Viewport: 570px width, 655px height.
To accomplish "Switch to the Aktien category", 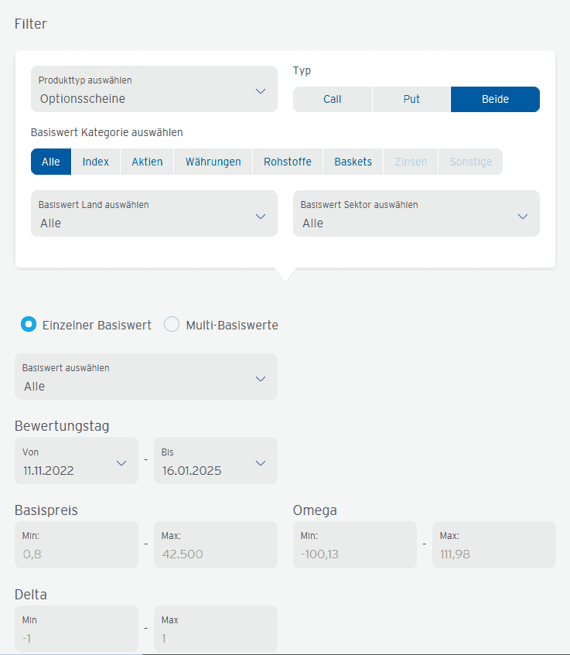I will pos(146,162).
